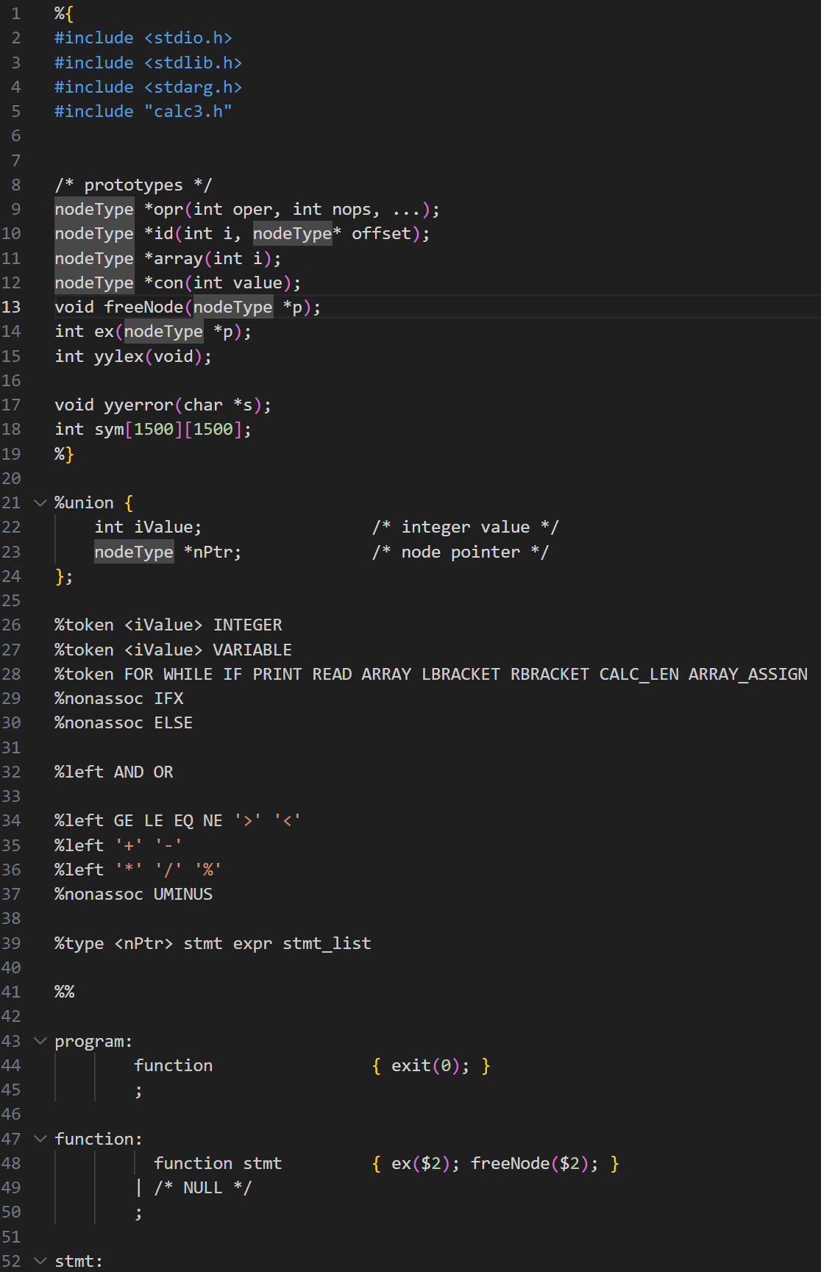
Task: Click on '*array' function prototype name
Action: (174, 258)
